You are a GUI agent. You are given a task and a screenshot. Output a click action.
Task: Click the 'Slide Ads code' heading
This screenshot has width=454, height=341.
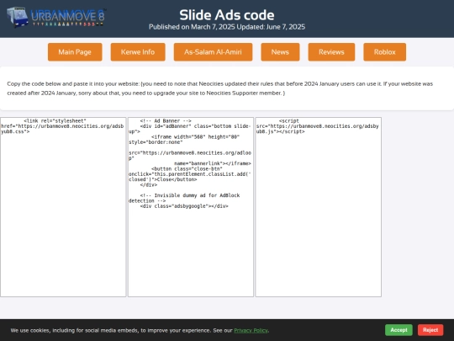point(227,15)
